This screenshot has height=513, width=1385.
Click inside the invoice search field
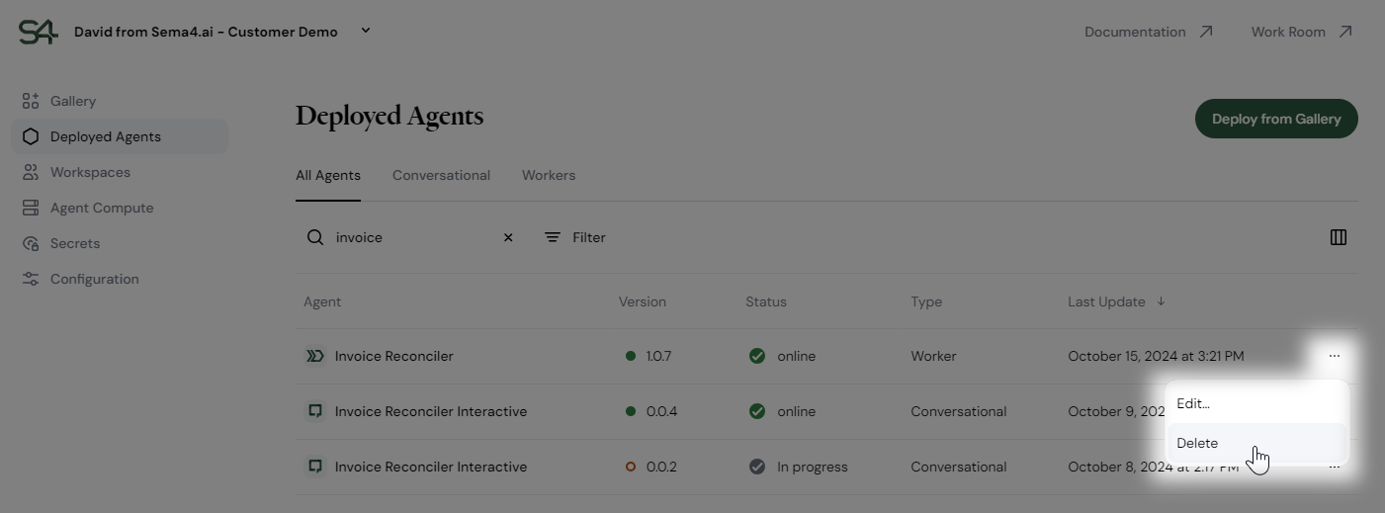(x=413, y=237)
